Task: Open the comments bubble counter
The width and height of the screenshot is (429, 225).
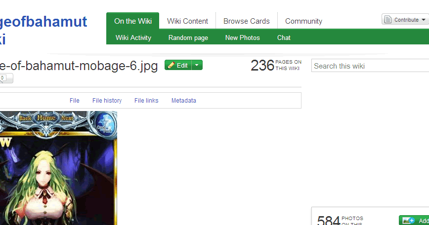Action: [5, 78]
